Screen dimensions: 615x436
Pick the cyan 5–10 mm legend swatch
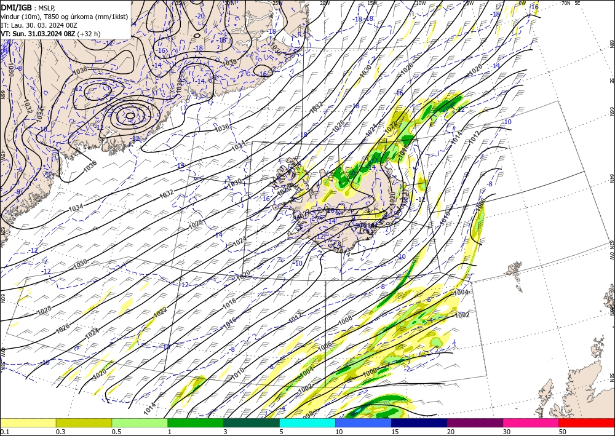(x=307, y=422)
